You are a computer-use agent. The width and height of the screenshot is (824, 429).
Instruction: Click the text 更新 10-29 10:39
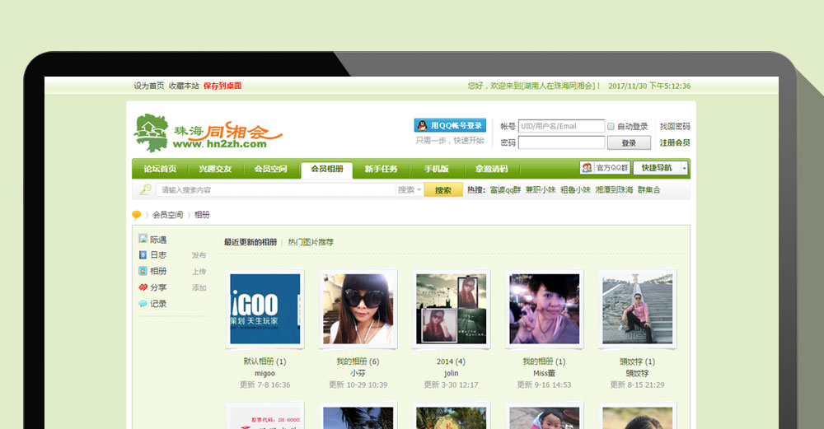[x=358, y=385]
